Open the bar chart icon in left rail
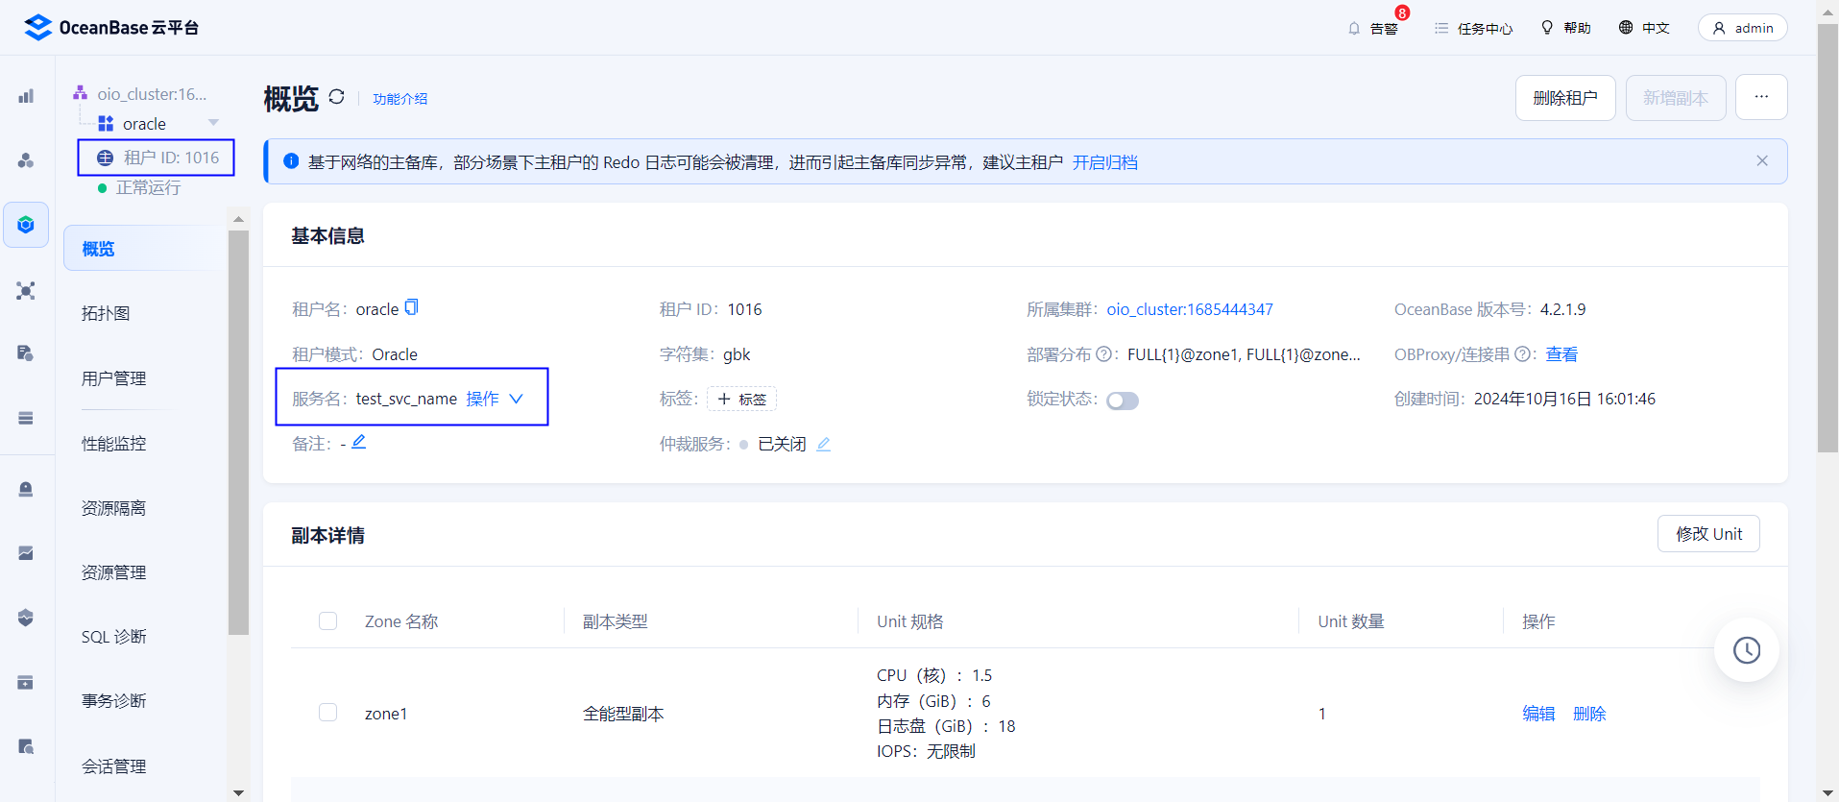The width and height of the screenshot is (1839, 802). pyautogui.click(x=26, y=96)
